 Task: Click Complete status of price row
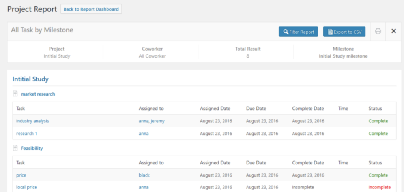pyautogui.click(x=378, y=175)
